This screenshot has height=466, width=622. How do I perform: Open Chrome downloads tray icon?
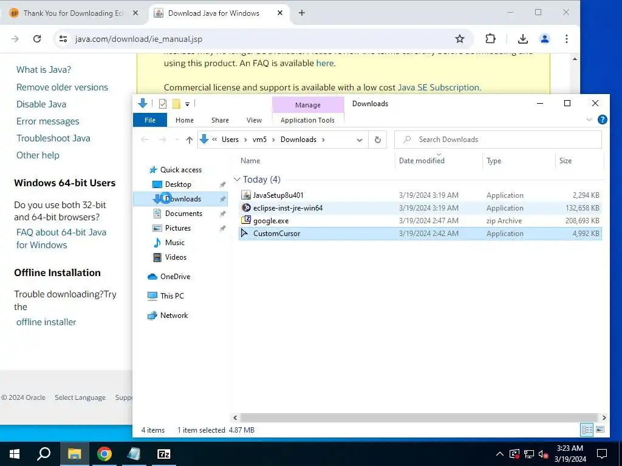pos(522,39)
